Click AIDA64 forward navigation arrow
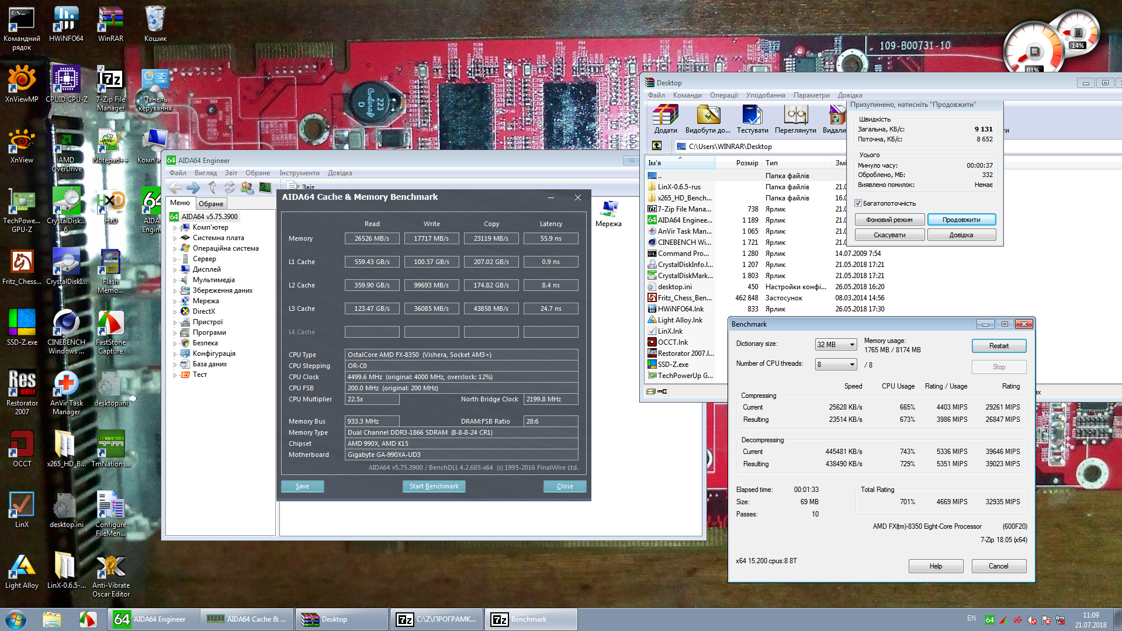The height and width of the screenshot is (631, 1122). pyautogui.click(x=193, y=188)
